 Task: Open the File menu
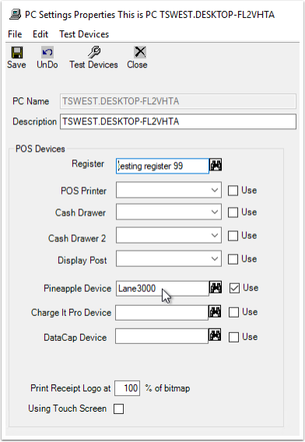point(15,34)
